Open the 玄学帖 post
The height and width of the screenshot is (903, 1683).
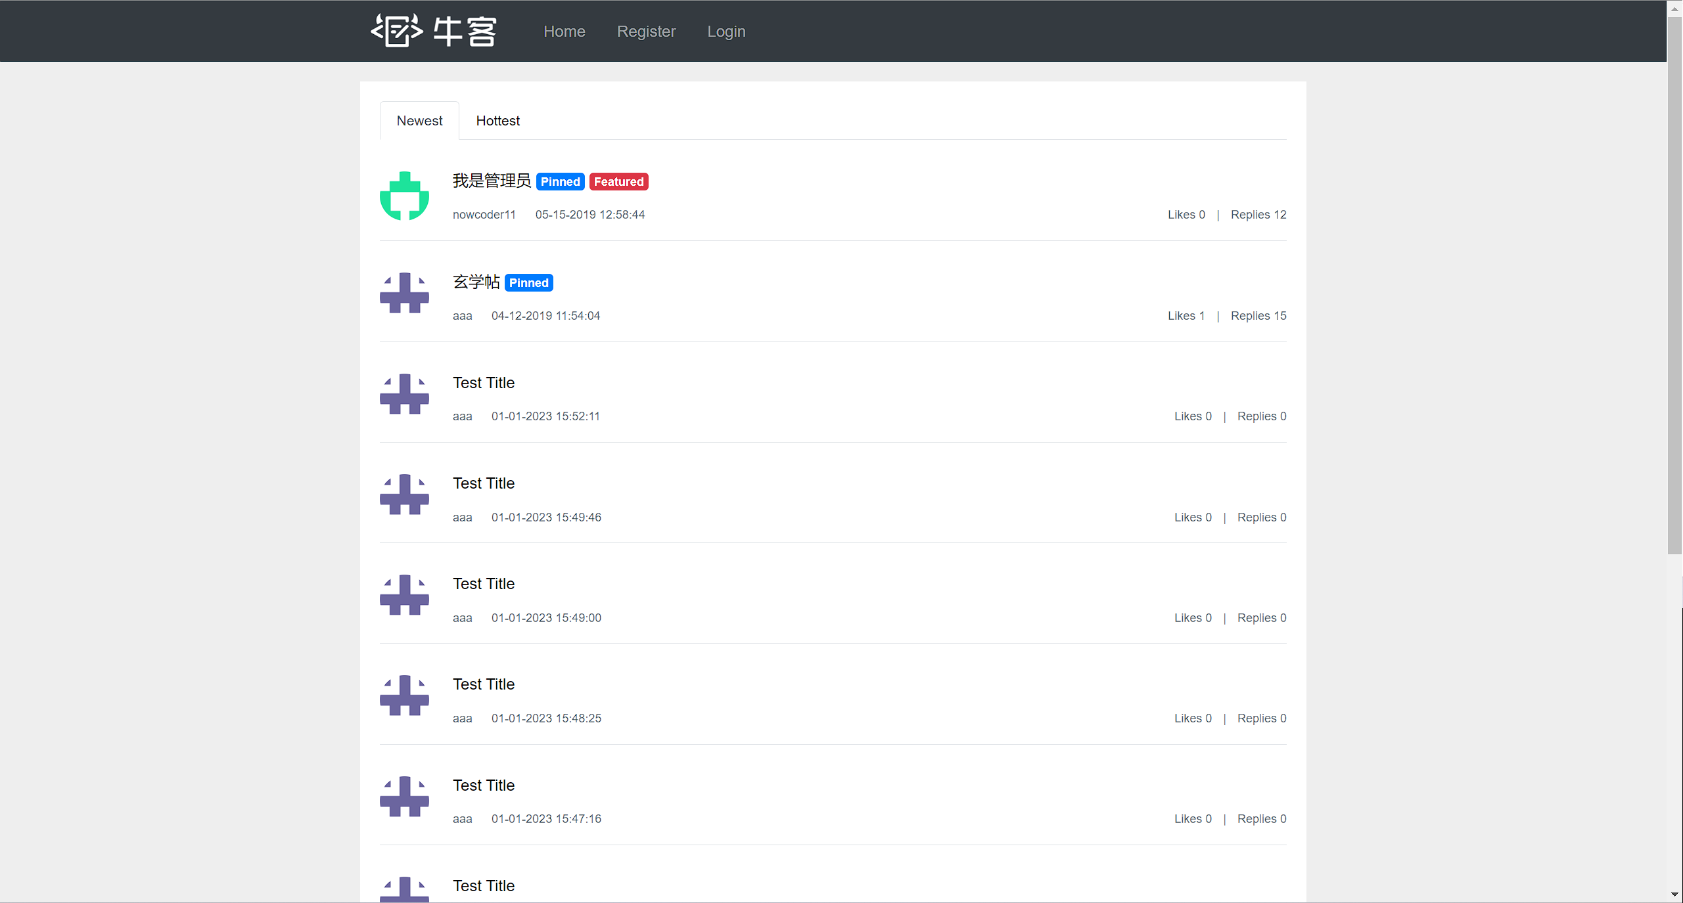[476, 282]
